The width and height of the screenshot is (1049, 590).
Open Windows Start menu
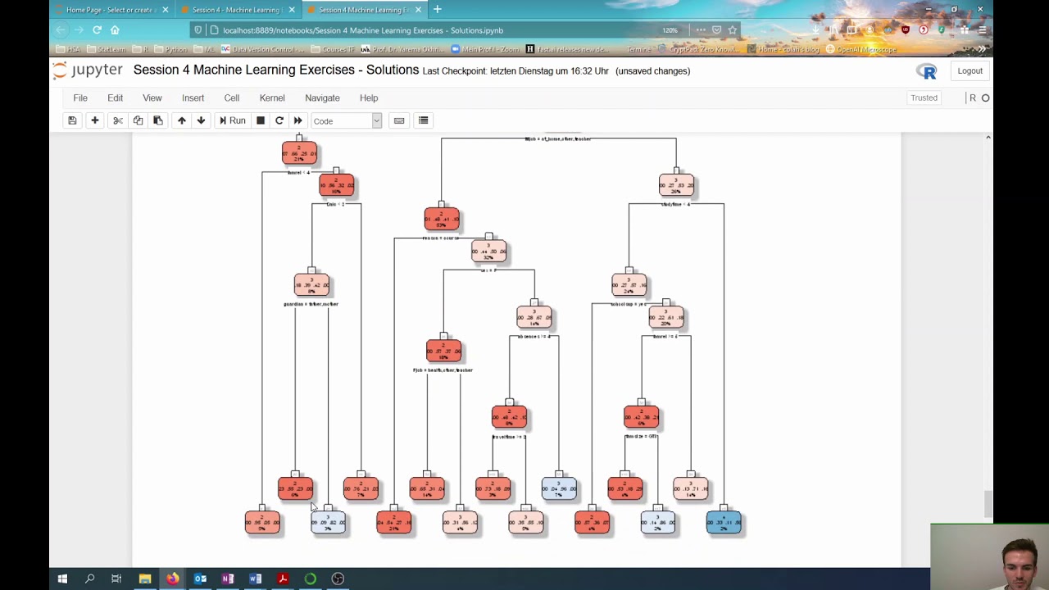(x=62, y=579)
